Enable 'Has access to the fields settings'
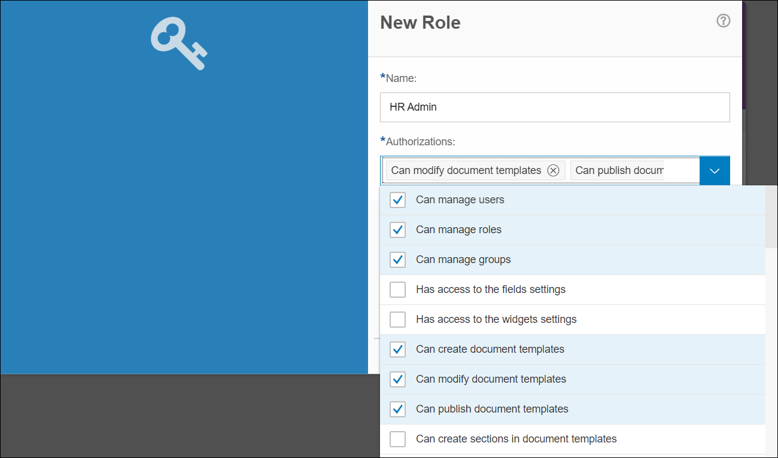The height and width of the screenshot is (458, 778). click(x=397, y=289)
